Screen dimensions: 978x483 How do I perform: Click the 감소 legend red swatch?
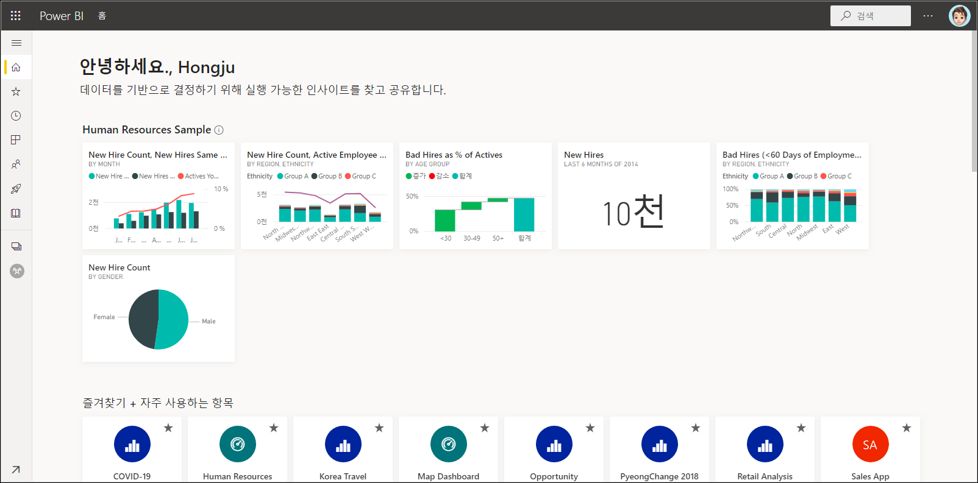[432, 176]
